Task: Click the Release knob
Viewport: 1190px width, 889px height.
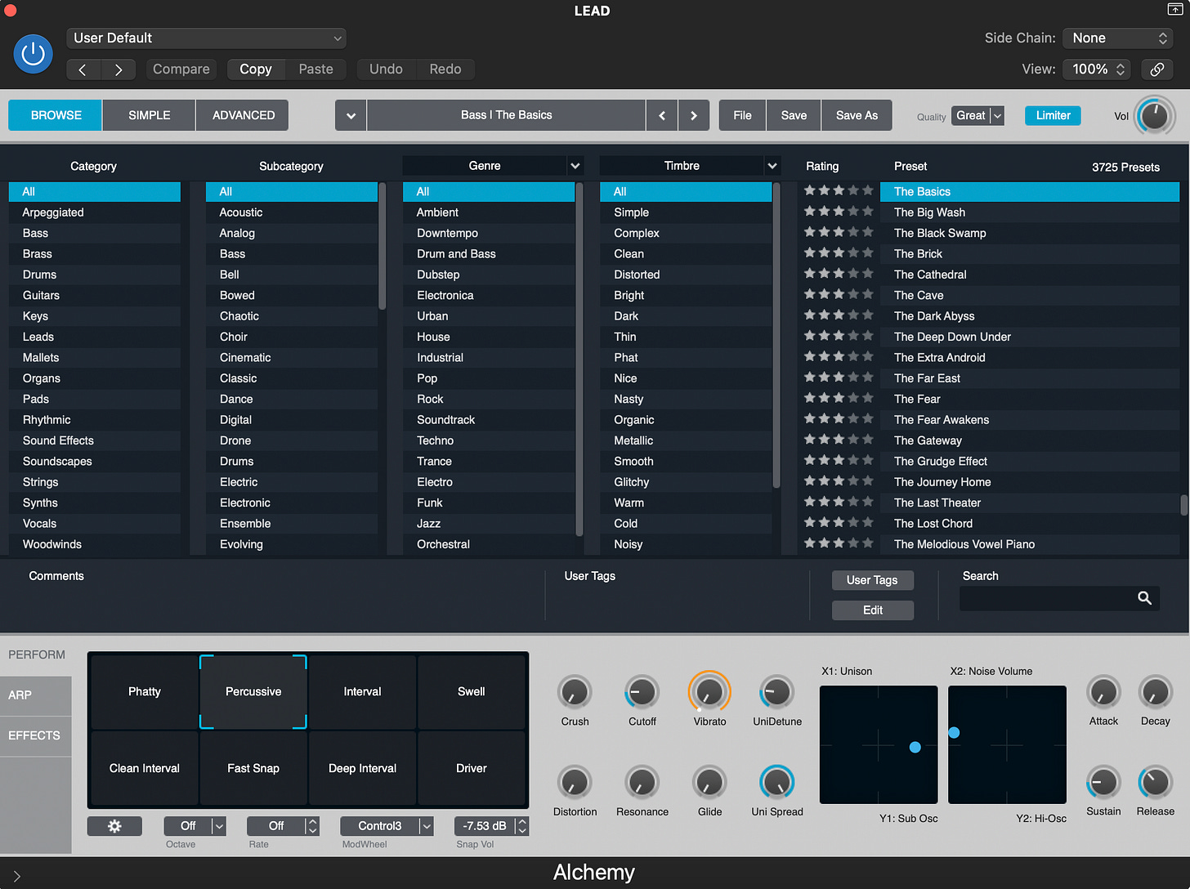Action: click(1156, 782)
